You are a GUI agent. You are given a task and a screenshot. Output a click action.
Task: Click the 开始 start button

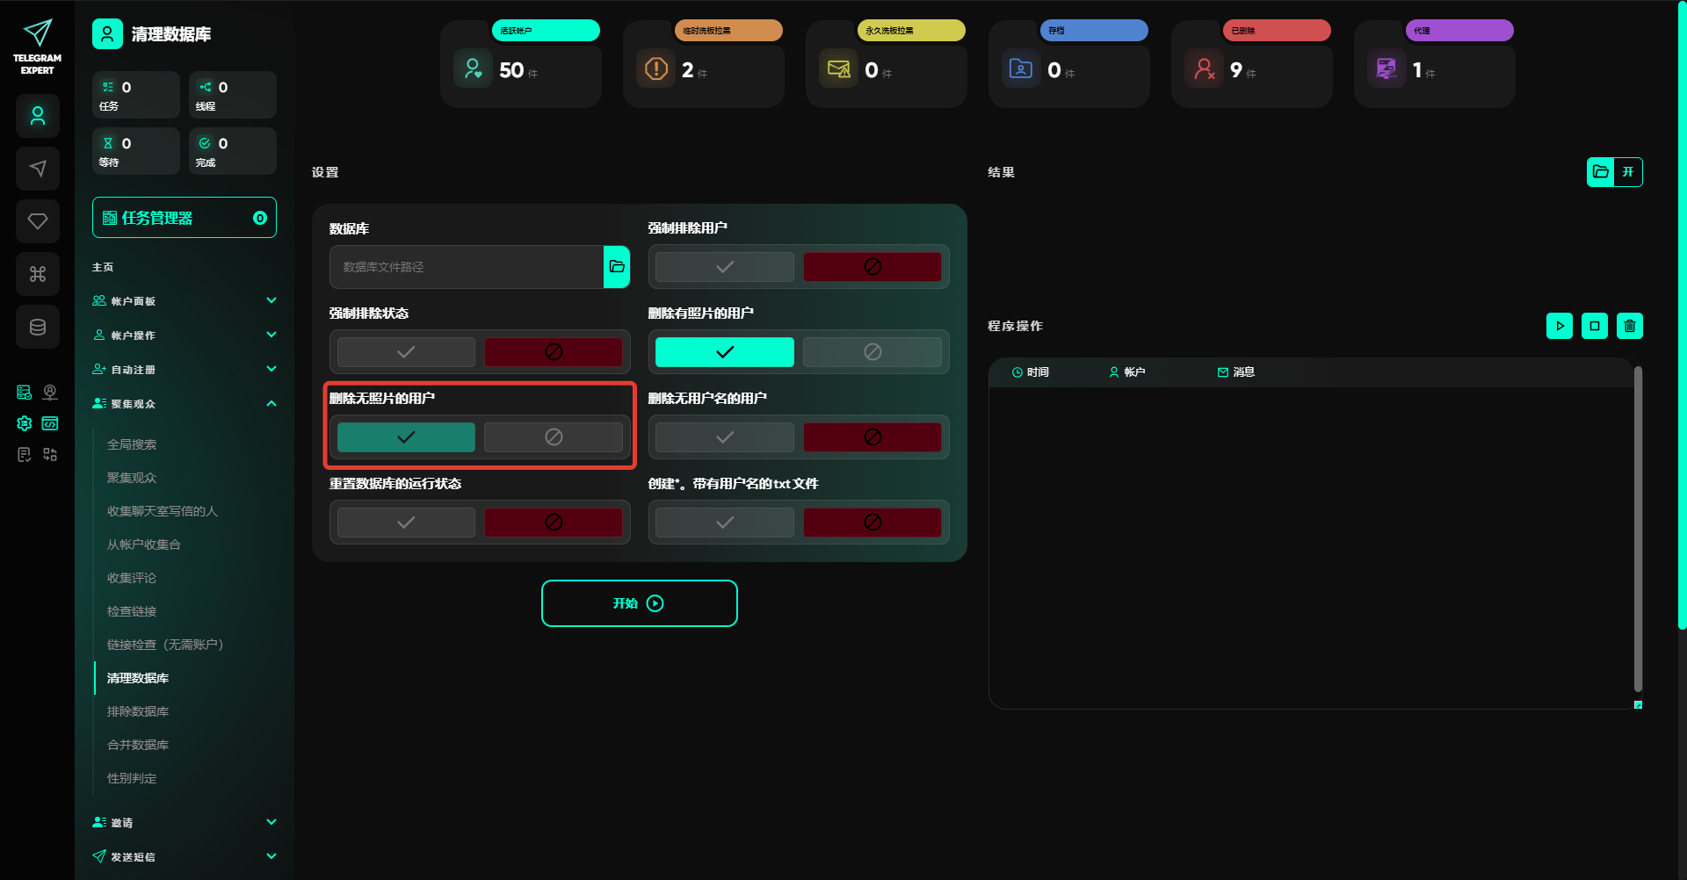pos(639,603)
